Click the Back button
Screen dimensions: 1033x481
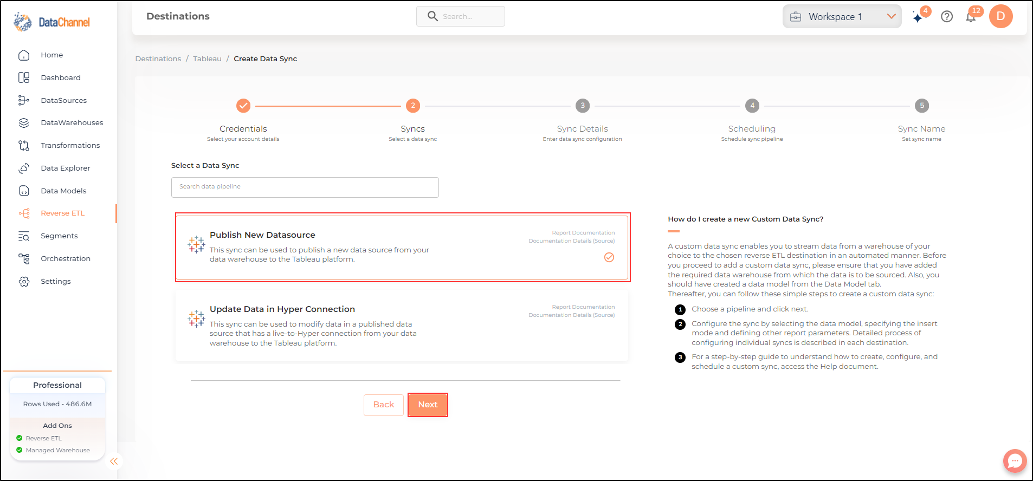(x=384, y=405)
